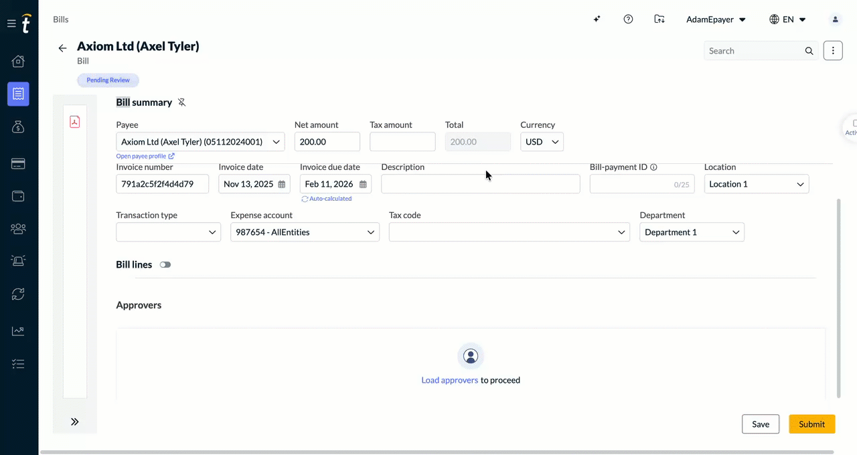The image size is (857, 455).
Task: Click the Auto-calculated due date link
Action: tap(327, 199)
